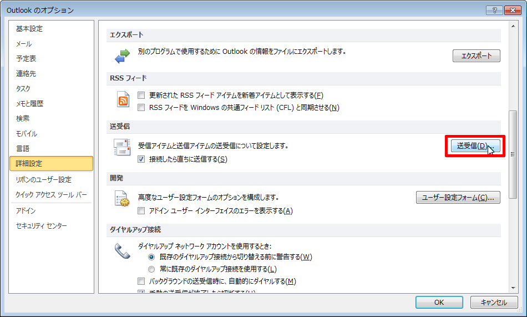Click the ダイヤルアップ接続 section heading

point(135,230)
